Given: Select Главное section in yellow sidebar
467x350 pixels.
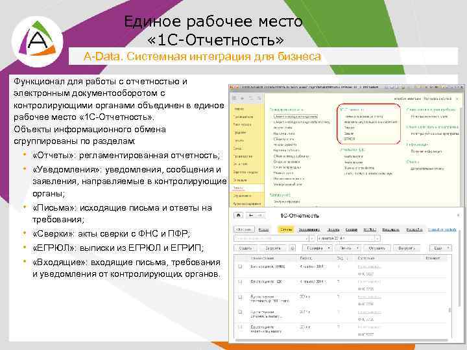Looking at the screenshot, I should point(239,110).
